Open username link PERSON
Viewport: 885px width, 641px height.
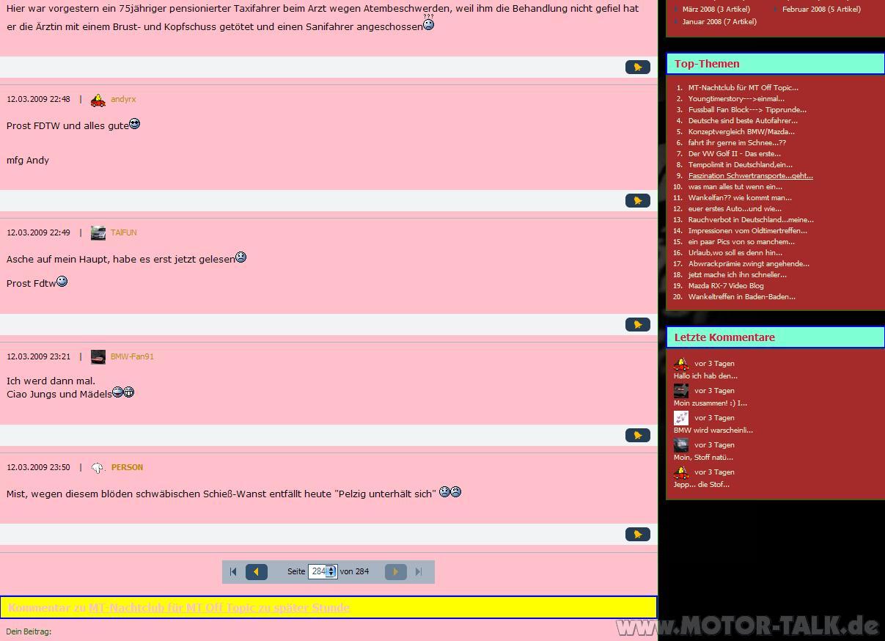coord(127,467)
